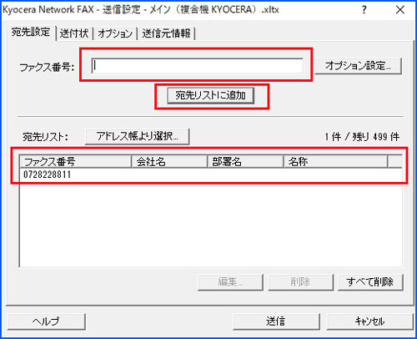Viewport: 417px width, 339px height.
Task: Select the 送信元情報 tab
Action: 166,33
